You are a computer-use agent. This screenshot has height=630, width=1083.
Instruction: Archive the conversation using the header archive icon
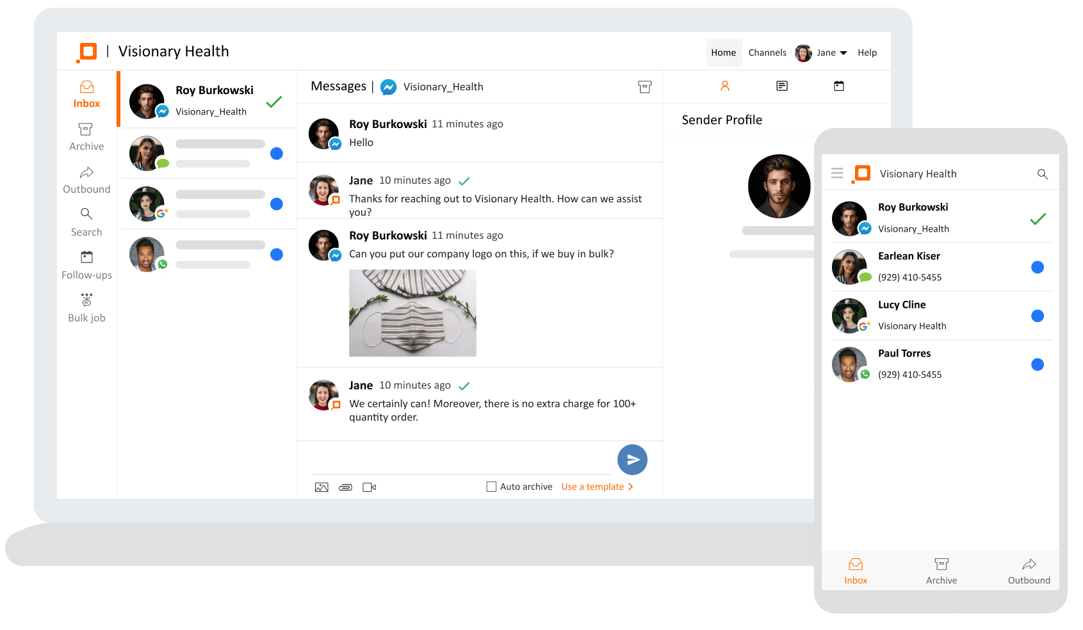tap(645, 86)
